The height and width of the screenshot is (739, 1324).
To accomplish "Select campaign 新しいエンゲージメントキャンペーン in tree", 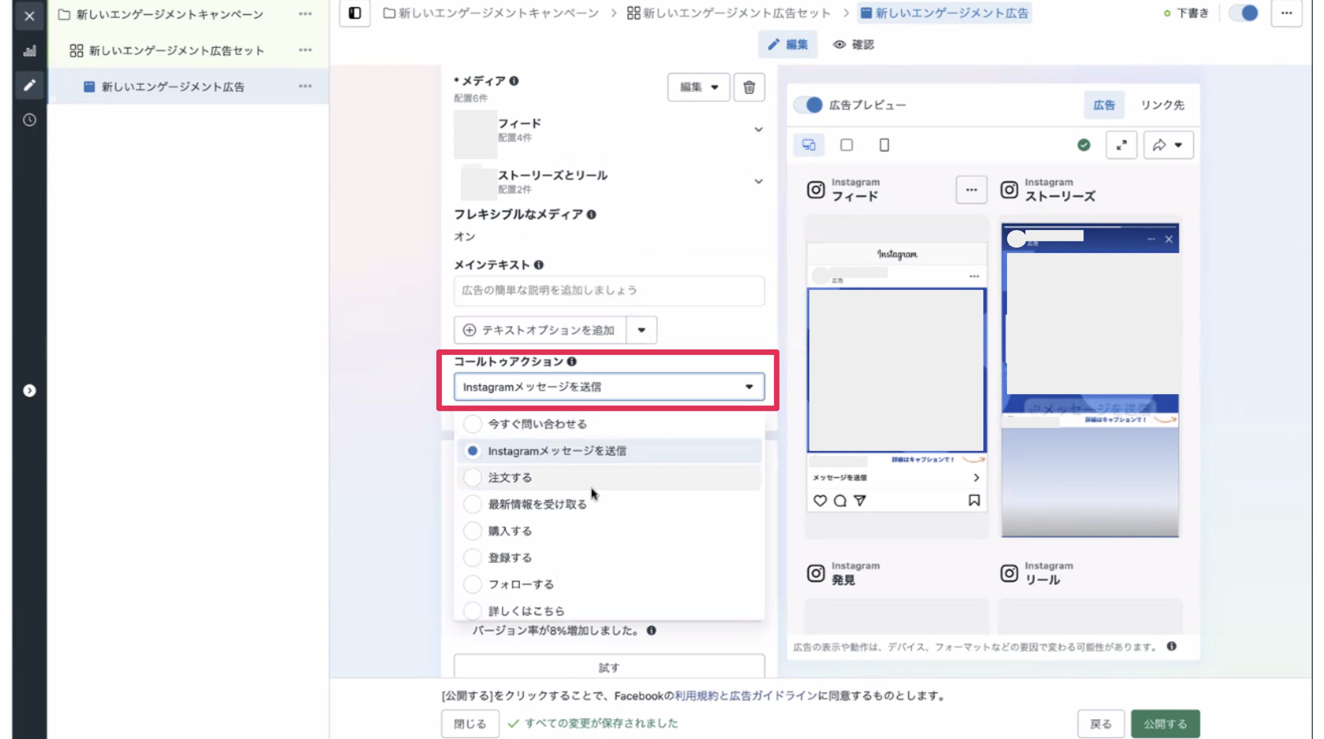I will [170, 14].
